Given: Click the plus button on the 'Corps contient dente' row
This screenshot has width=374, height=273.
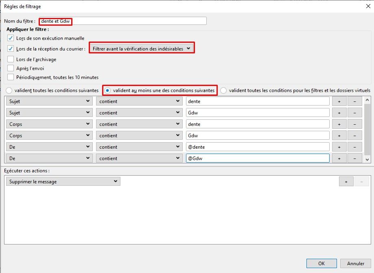Looking at the screenshot, I should point(339,123).
